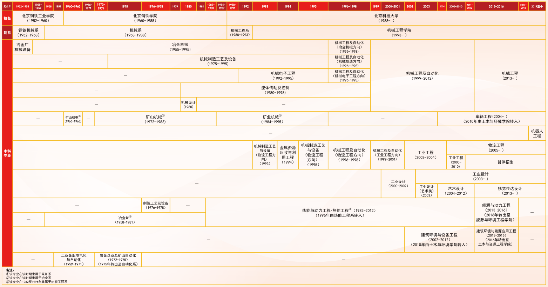
Task: Click the 2019至今 year header
Action: coord(538,6)
